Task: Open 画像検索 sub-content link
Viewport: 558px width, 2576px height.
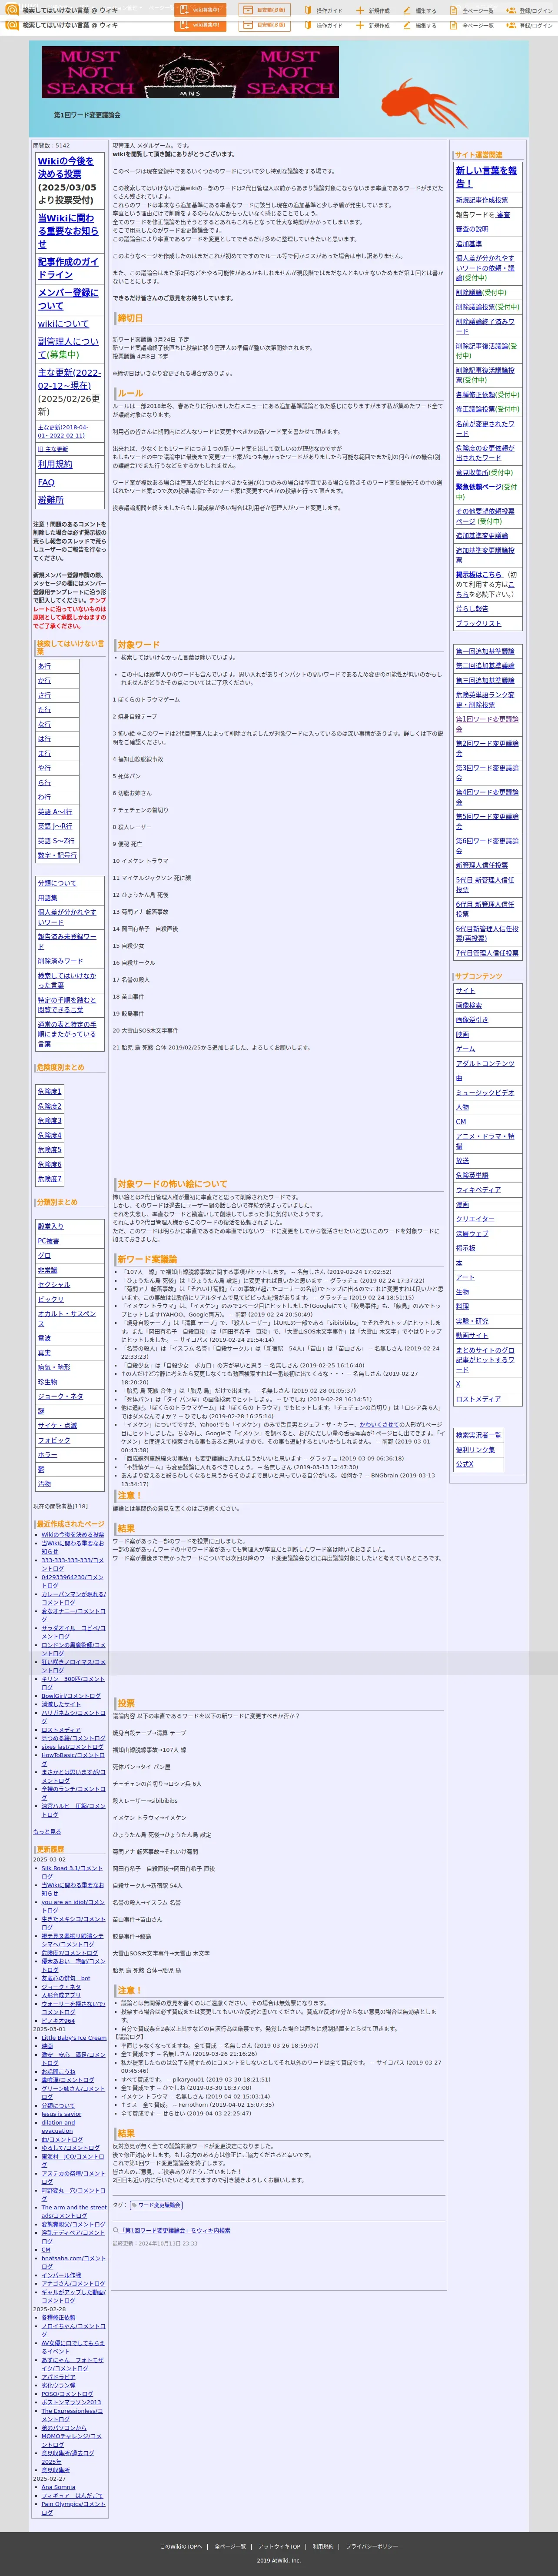Action: pyautogui.click(x=468, y=1006)
